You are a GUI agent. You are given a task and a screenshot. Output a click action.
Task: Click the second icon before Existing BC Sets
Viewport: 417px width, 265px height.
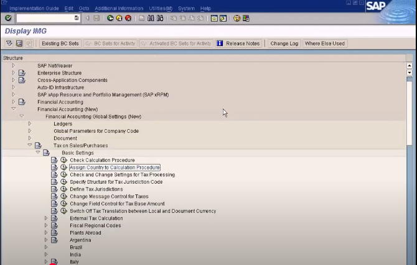(19, 43)
